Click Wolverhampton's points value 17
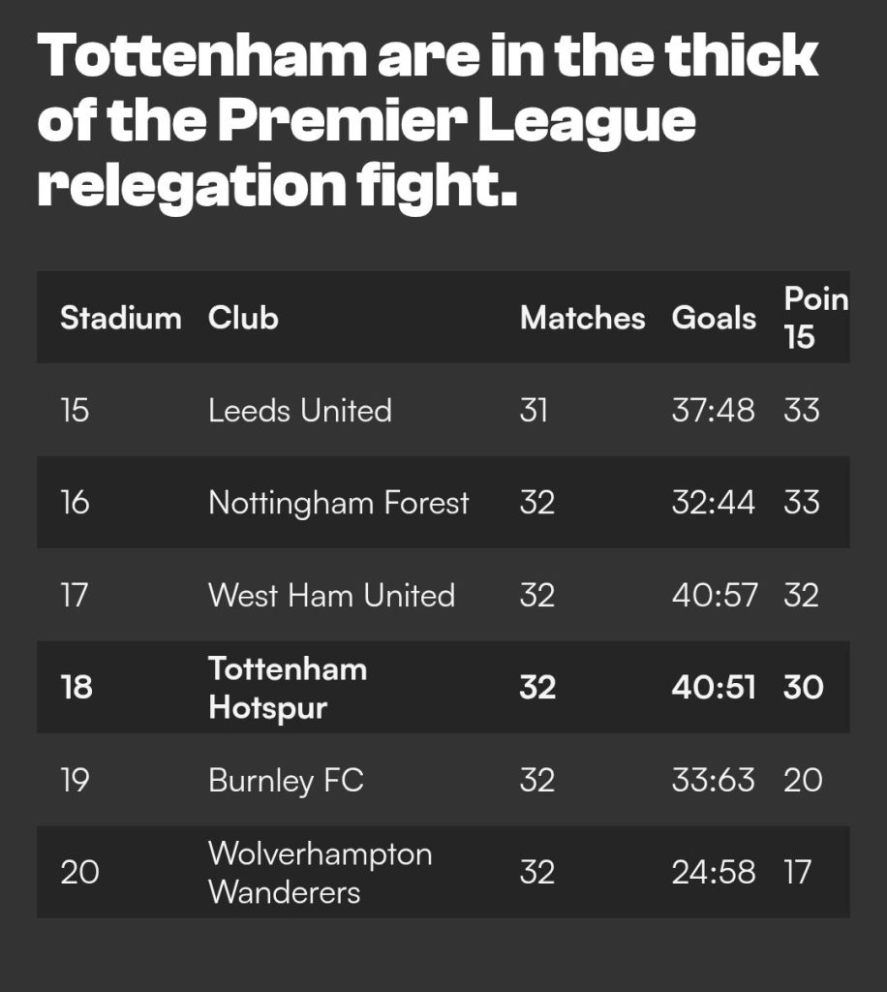 pos(799,873)
